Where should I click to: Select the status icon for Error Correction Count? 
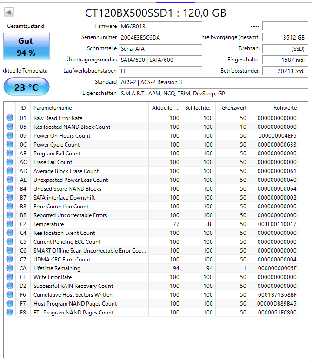(x=10, y=206)
